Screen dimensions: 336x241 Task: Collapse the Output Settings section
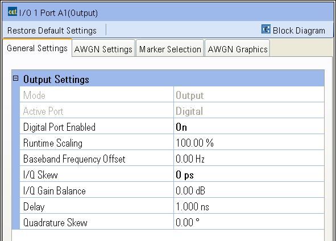[16, 78]
